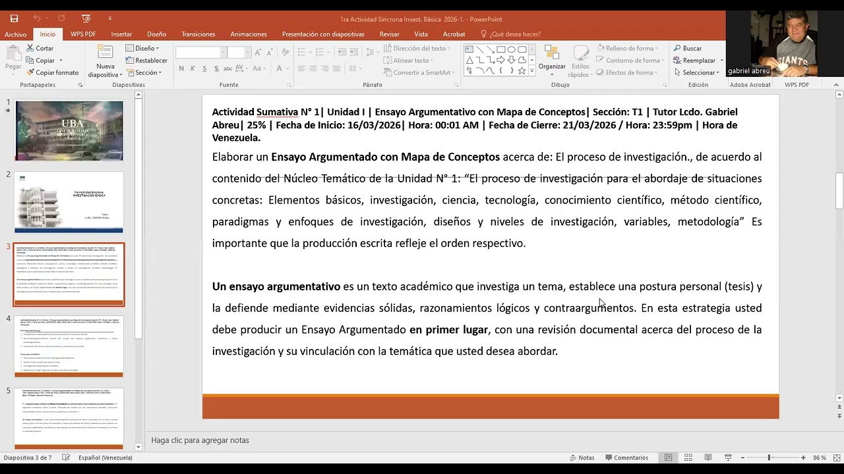Select slide 2 thumbnail

[x=69, y=202]
